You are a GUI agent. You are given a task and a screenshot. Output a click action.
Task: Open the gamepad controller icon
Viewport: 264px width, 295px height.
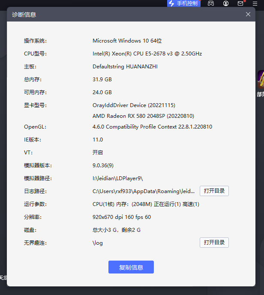pyautogui.click(x=211, y=3)
